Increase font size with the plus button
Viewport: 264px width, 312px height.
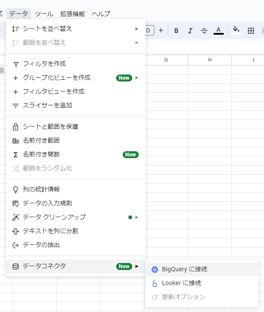click(x=161, y=30)
